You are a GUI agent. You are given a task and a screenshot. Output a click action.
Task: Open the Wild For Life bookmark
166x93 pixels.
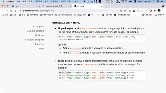pyautogui.click(x=94, y=15)
